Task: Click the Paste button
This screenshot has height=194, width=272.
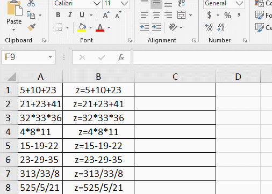Action: click(14, 16)
